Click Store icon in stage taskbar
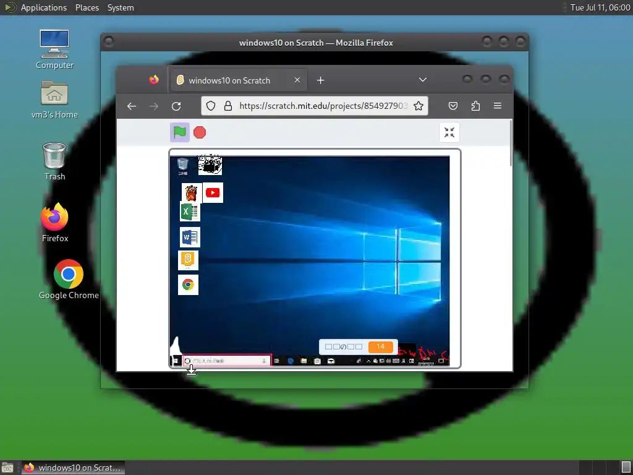Viewport: 633px width, 475px height. pyautogui.click(x=317, y=361)
